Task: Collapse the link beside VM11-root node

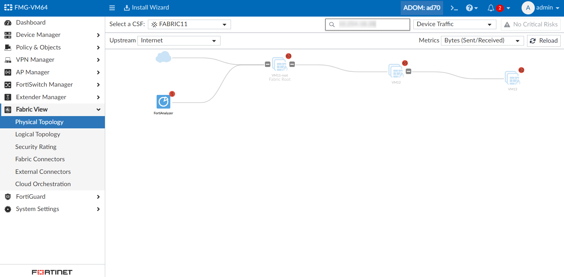Action: (292, 64)
